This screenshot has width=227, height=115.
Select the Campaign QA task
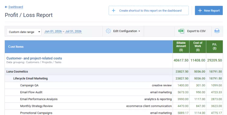[29, 85]
